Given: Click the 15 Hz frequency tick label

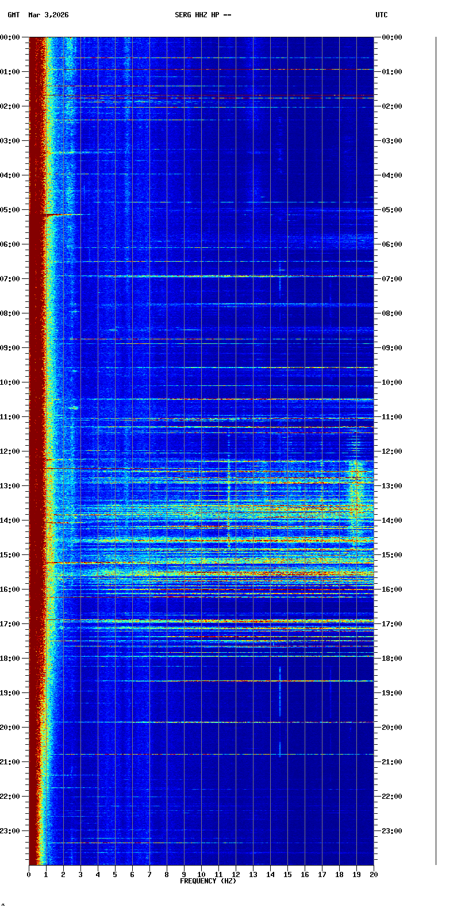Looking at the screenshot, I should (x=287, y=875).
